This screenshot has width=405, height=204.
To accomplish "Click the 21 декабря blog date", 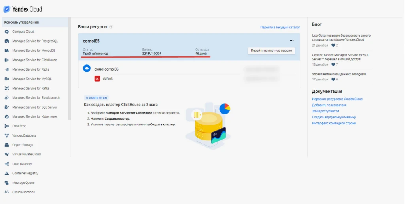I will click(x=320, y=45).
